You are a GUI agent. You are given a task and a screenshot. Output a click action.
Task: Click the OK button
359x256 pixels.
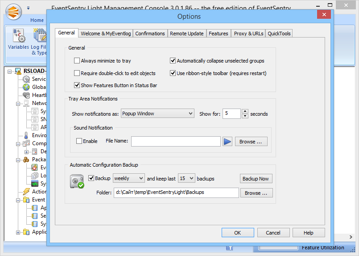238,233
